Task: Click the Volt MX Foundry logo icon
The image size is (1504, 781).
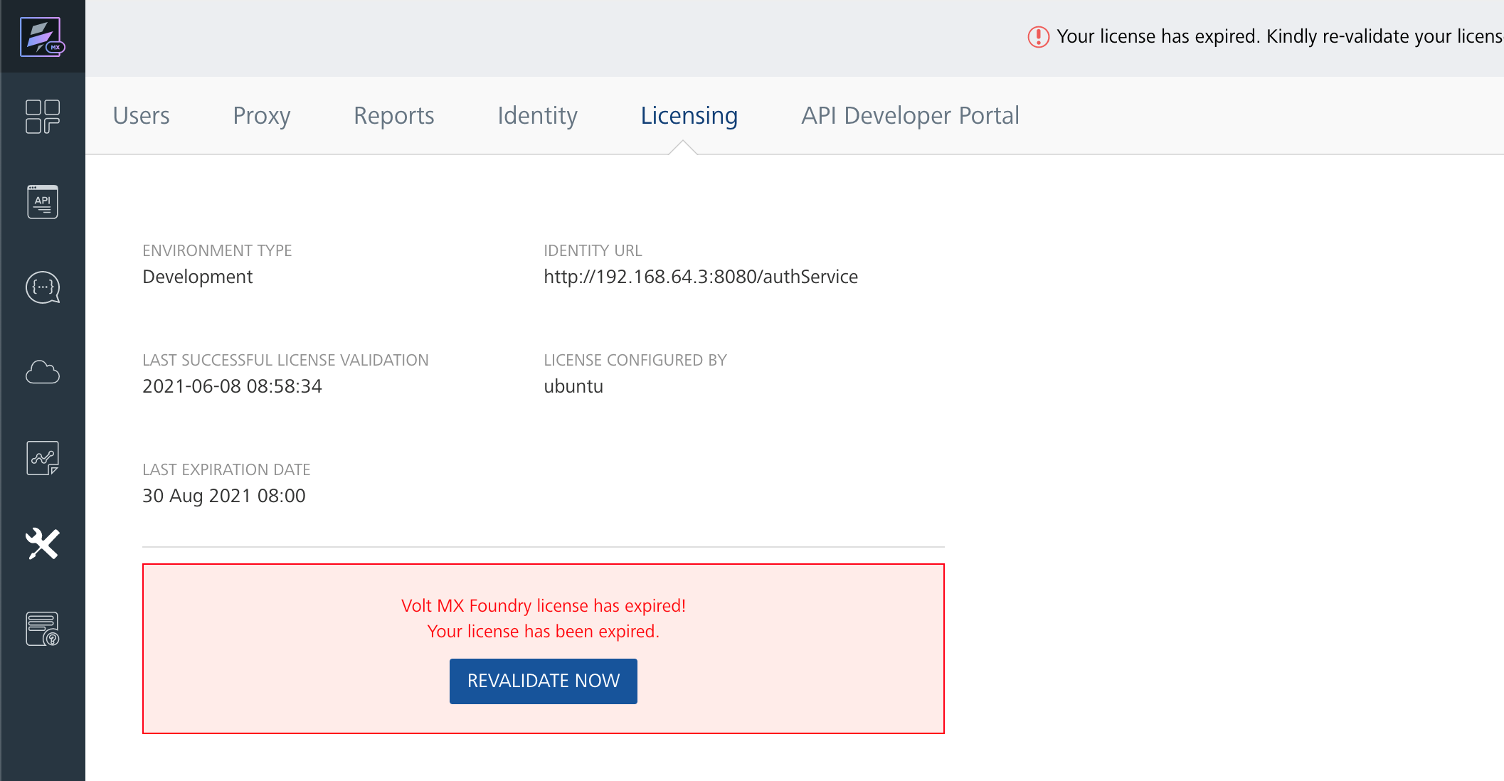Action: tap(43, 36)
